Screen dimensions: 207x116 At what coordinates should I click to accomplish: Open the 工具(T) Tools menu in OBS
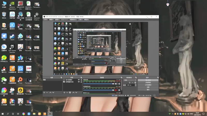pos(80,20)
